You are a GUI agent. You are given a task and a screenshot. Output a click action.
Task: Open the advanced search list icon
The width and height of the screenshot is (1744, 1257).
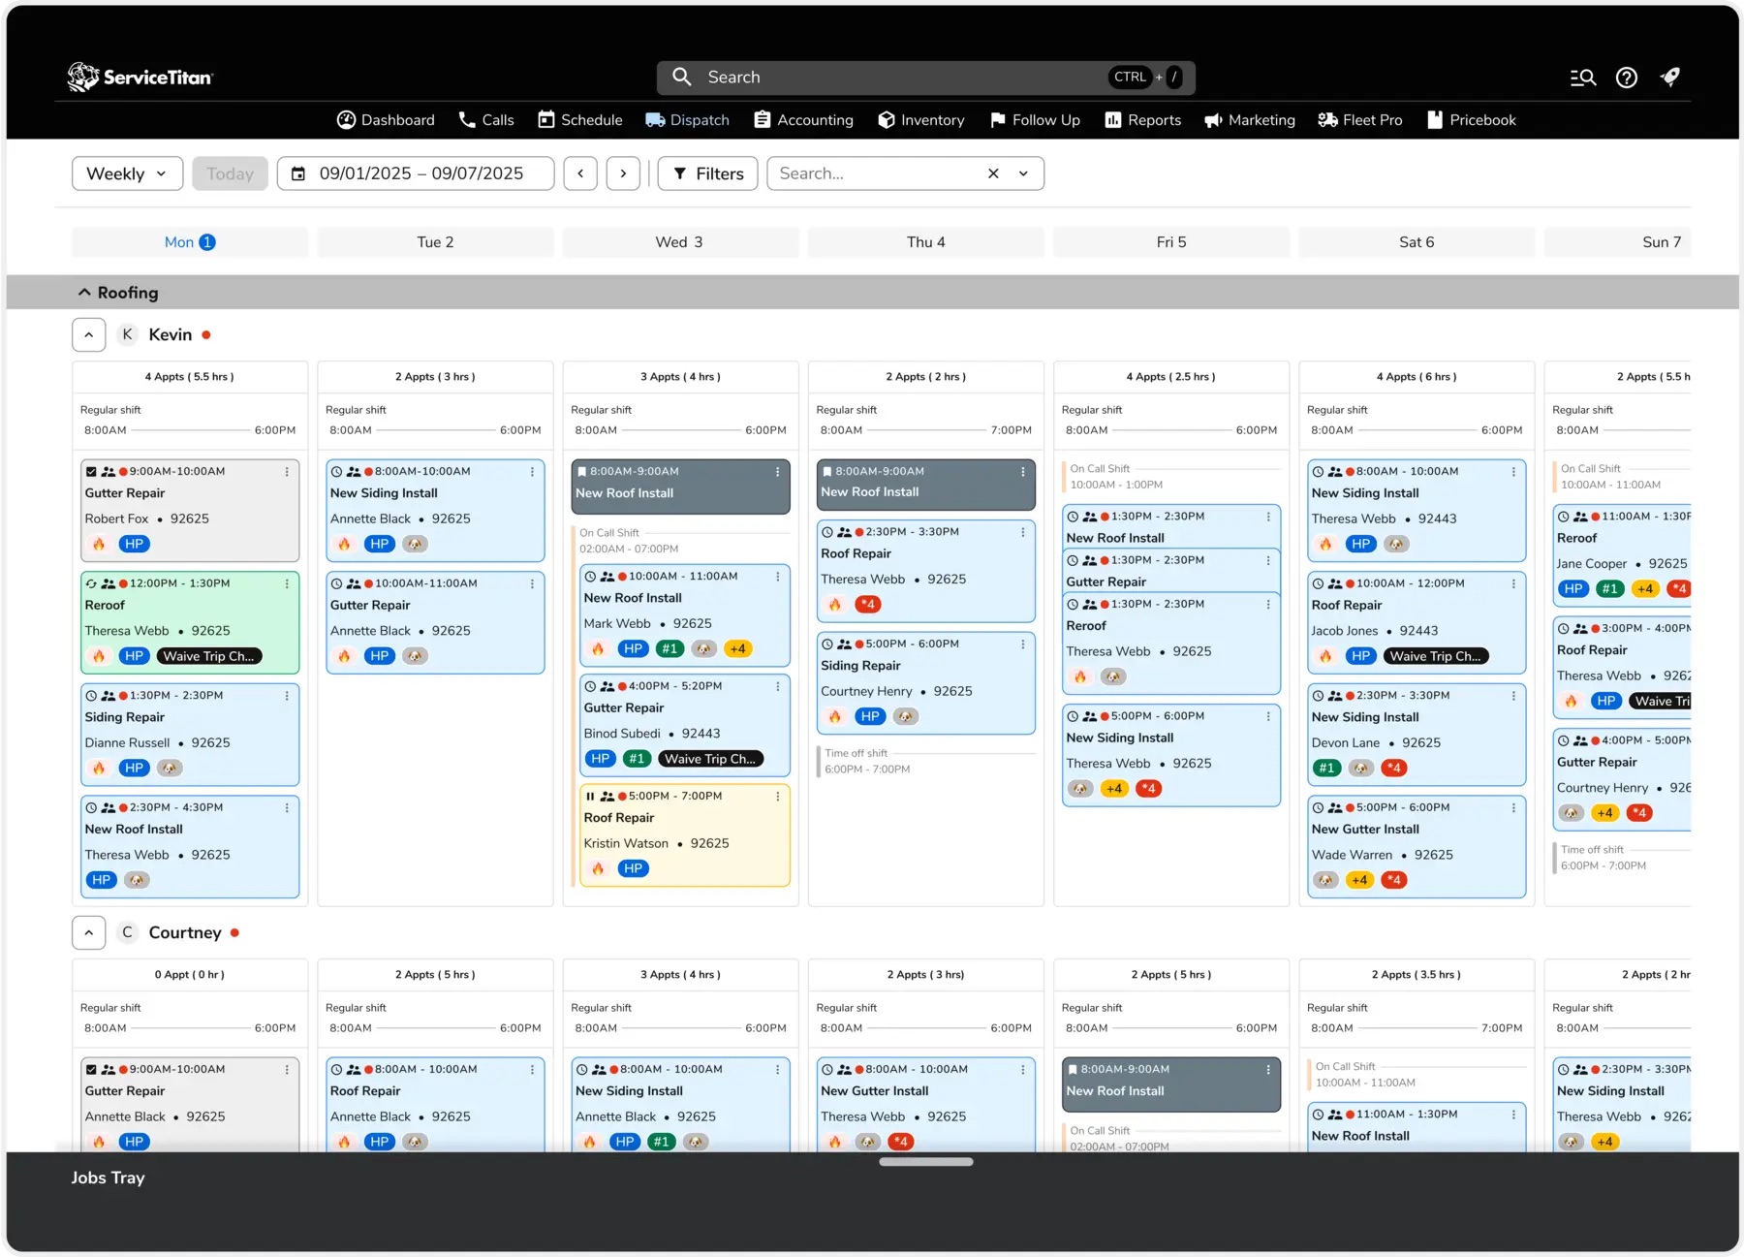click(x=1583, y=78)
